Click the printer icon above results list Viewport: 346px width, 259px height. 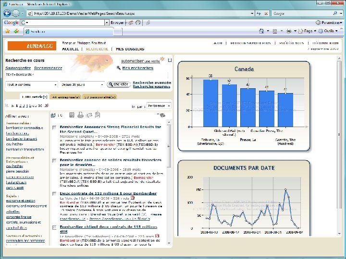80,115
